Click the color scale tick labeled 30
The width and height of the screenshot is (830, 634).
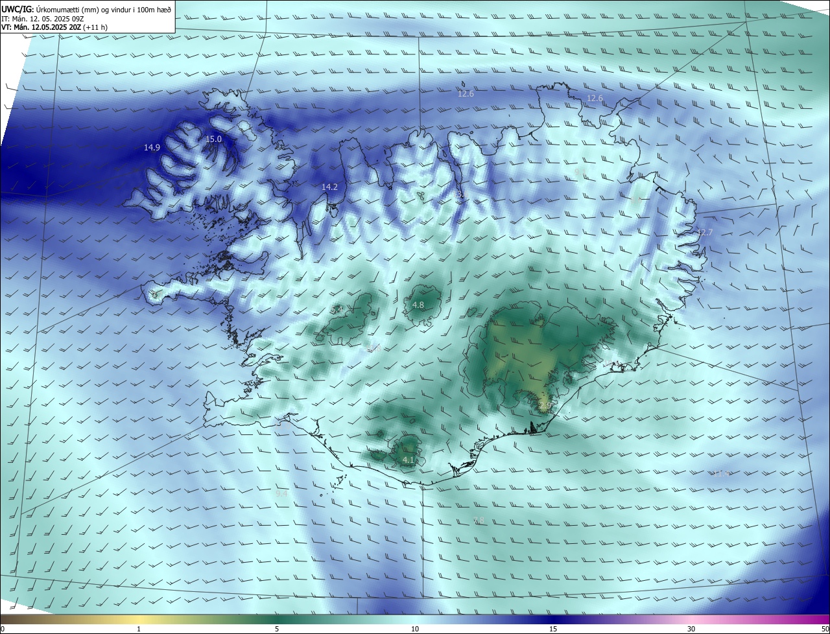click(x=691, y=629)
